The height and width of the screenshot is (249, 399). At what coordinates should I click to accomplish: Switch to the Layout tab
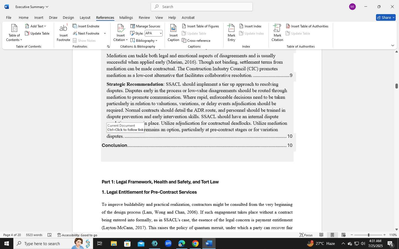coord(85,17)
